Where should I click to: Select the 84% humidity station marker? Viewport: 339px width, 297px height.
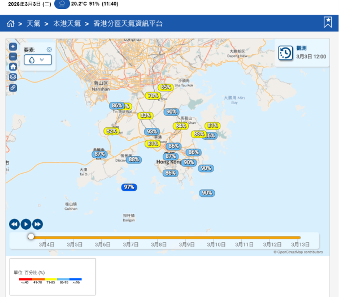[181, 126]
